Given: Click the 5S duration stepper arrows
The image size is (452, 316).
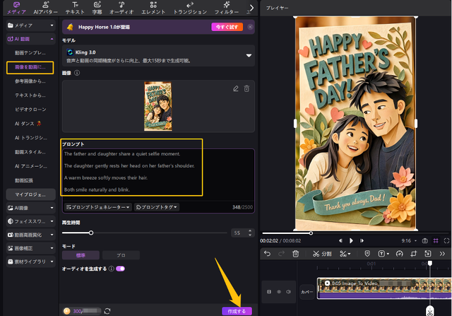Looking at the screenshot, I should tap(249, 233).
